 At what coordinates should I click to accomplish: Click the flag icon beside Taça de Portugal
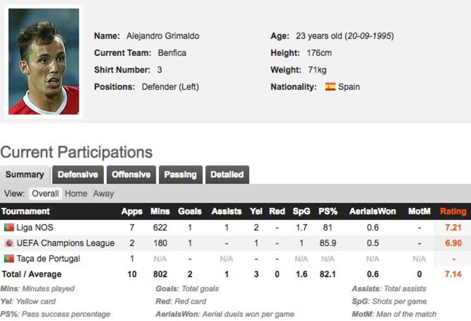(9, 259)
